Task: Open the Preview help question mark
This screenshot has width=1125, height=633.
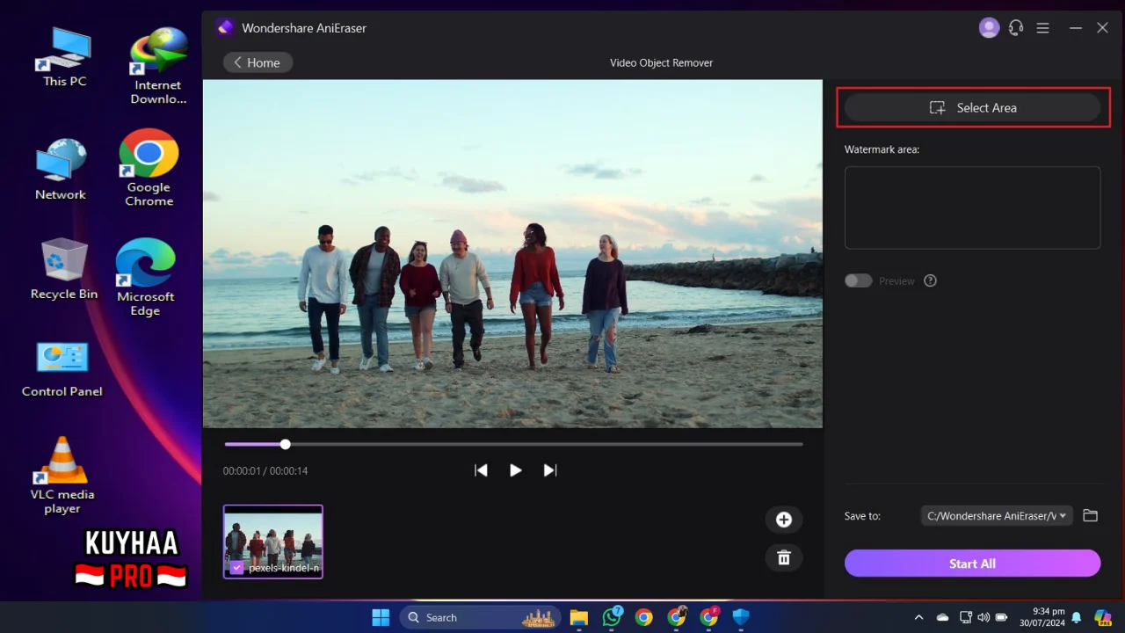Action: pos(930,280)
